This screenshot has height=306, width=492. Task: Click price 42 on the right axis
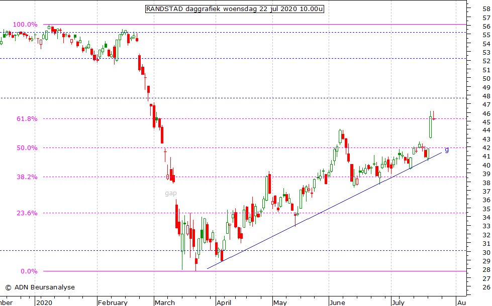click(486, 148)
